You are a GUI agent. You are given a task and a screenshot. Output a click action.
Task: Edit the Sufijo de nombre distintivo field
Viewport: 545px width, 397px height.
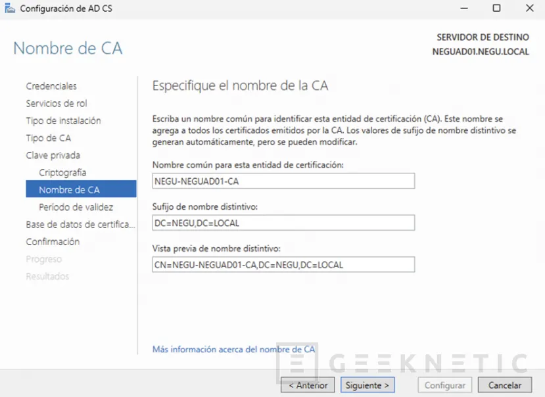(x=283, y=223)
